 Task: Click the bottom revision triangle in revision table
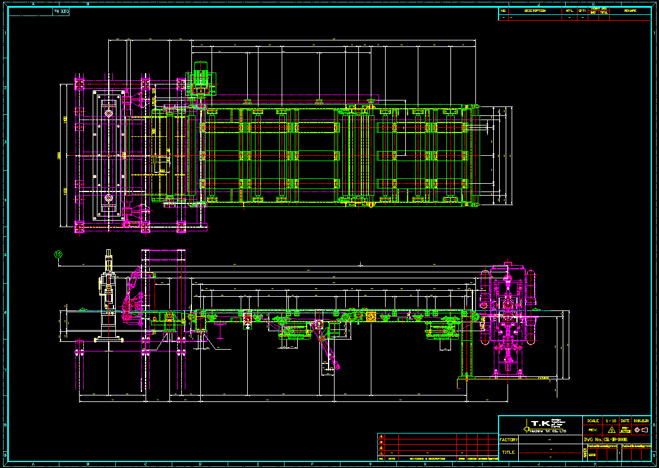[x=381, y=453]
